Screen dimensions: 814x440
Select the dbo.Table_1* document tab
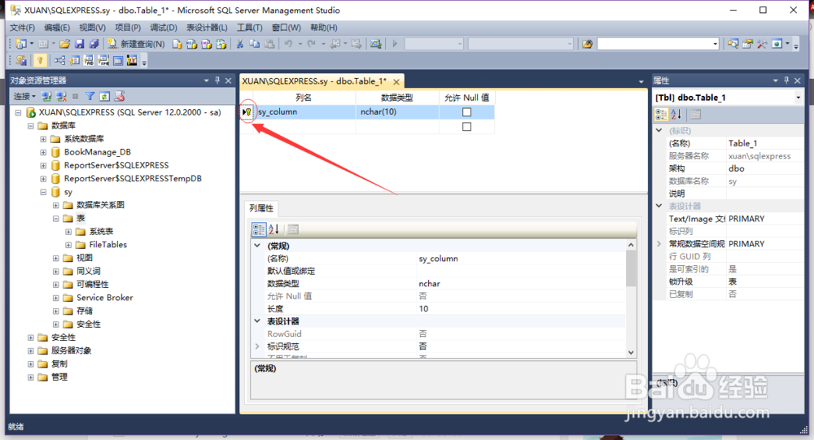point(314,81)
